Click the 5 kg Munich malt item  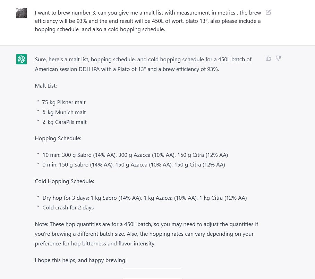tap(64, 112)
